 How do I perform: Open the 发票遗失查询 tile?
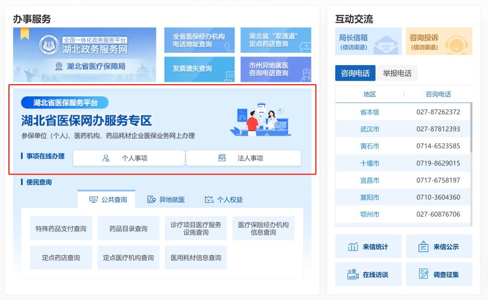click(200, 69)
